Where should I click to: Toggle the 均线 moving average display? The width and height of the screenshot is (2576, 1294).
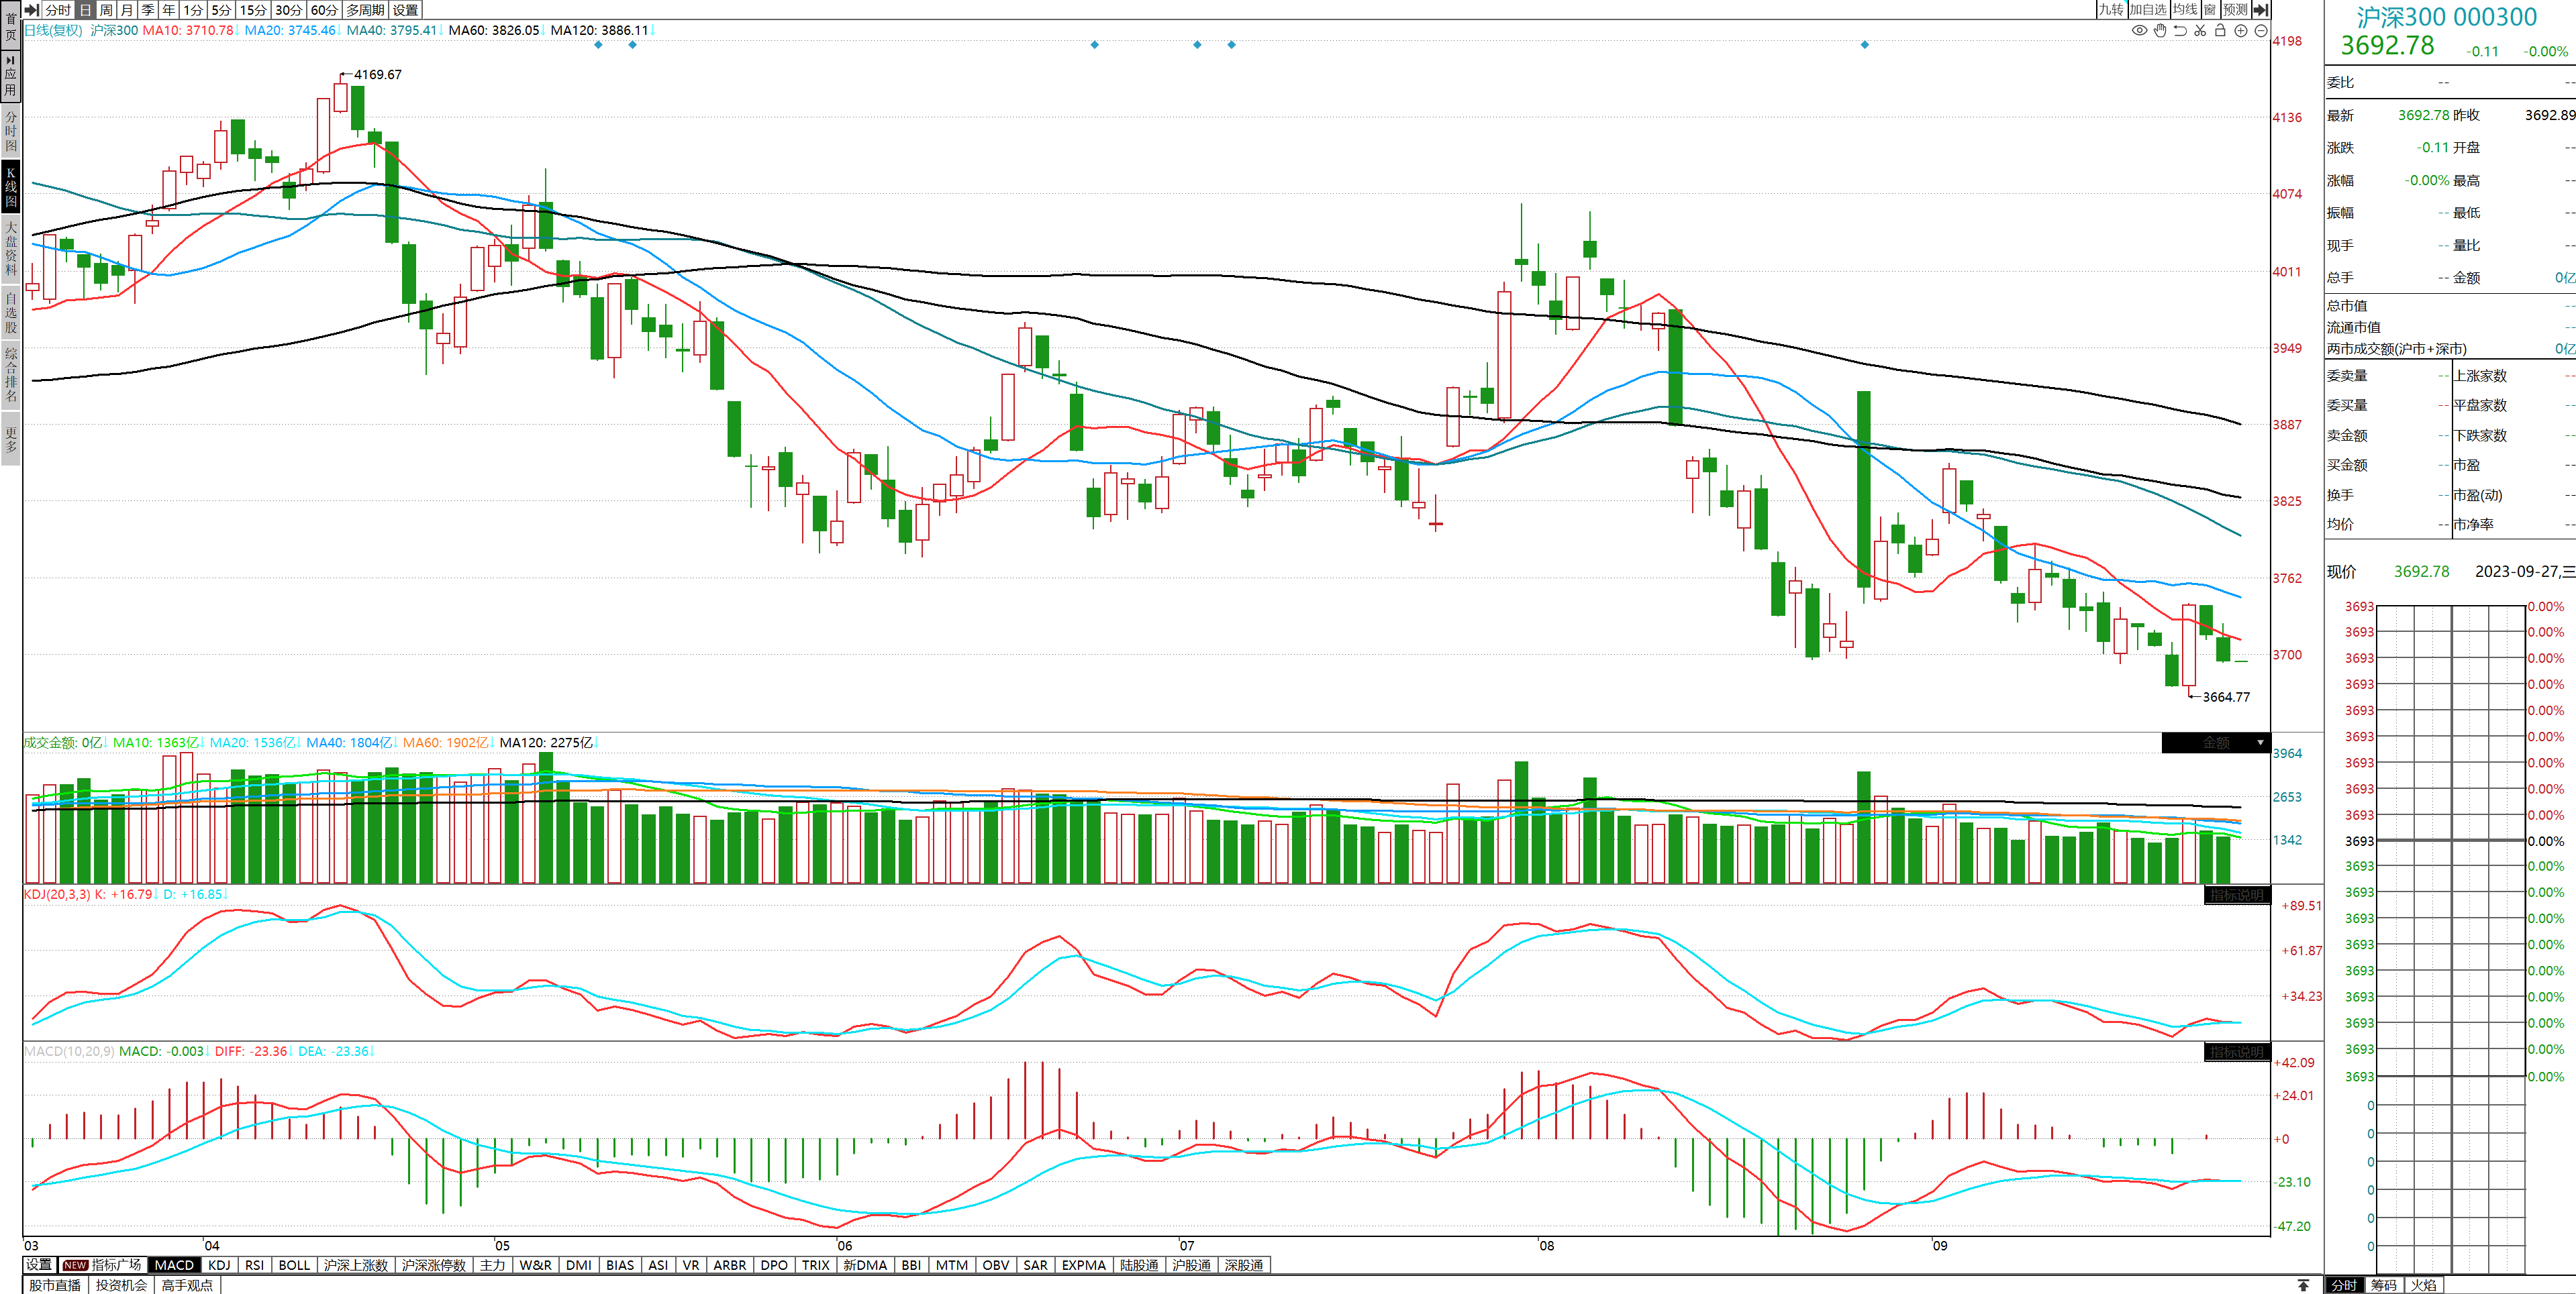[2185, 10]
